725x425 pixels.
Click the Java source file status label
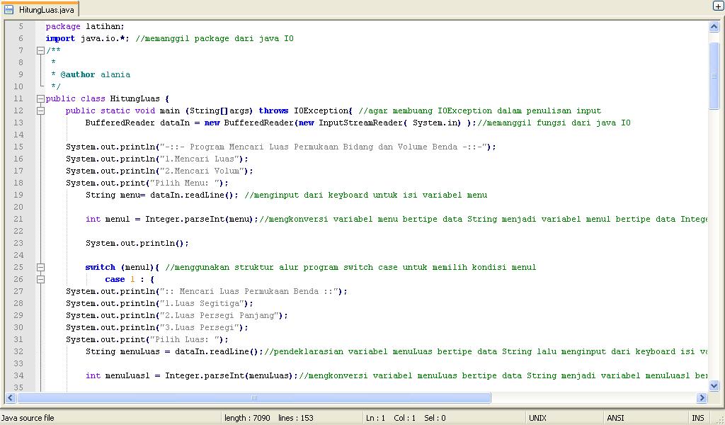pos(29,417)
